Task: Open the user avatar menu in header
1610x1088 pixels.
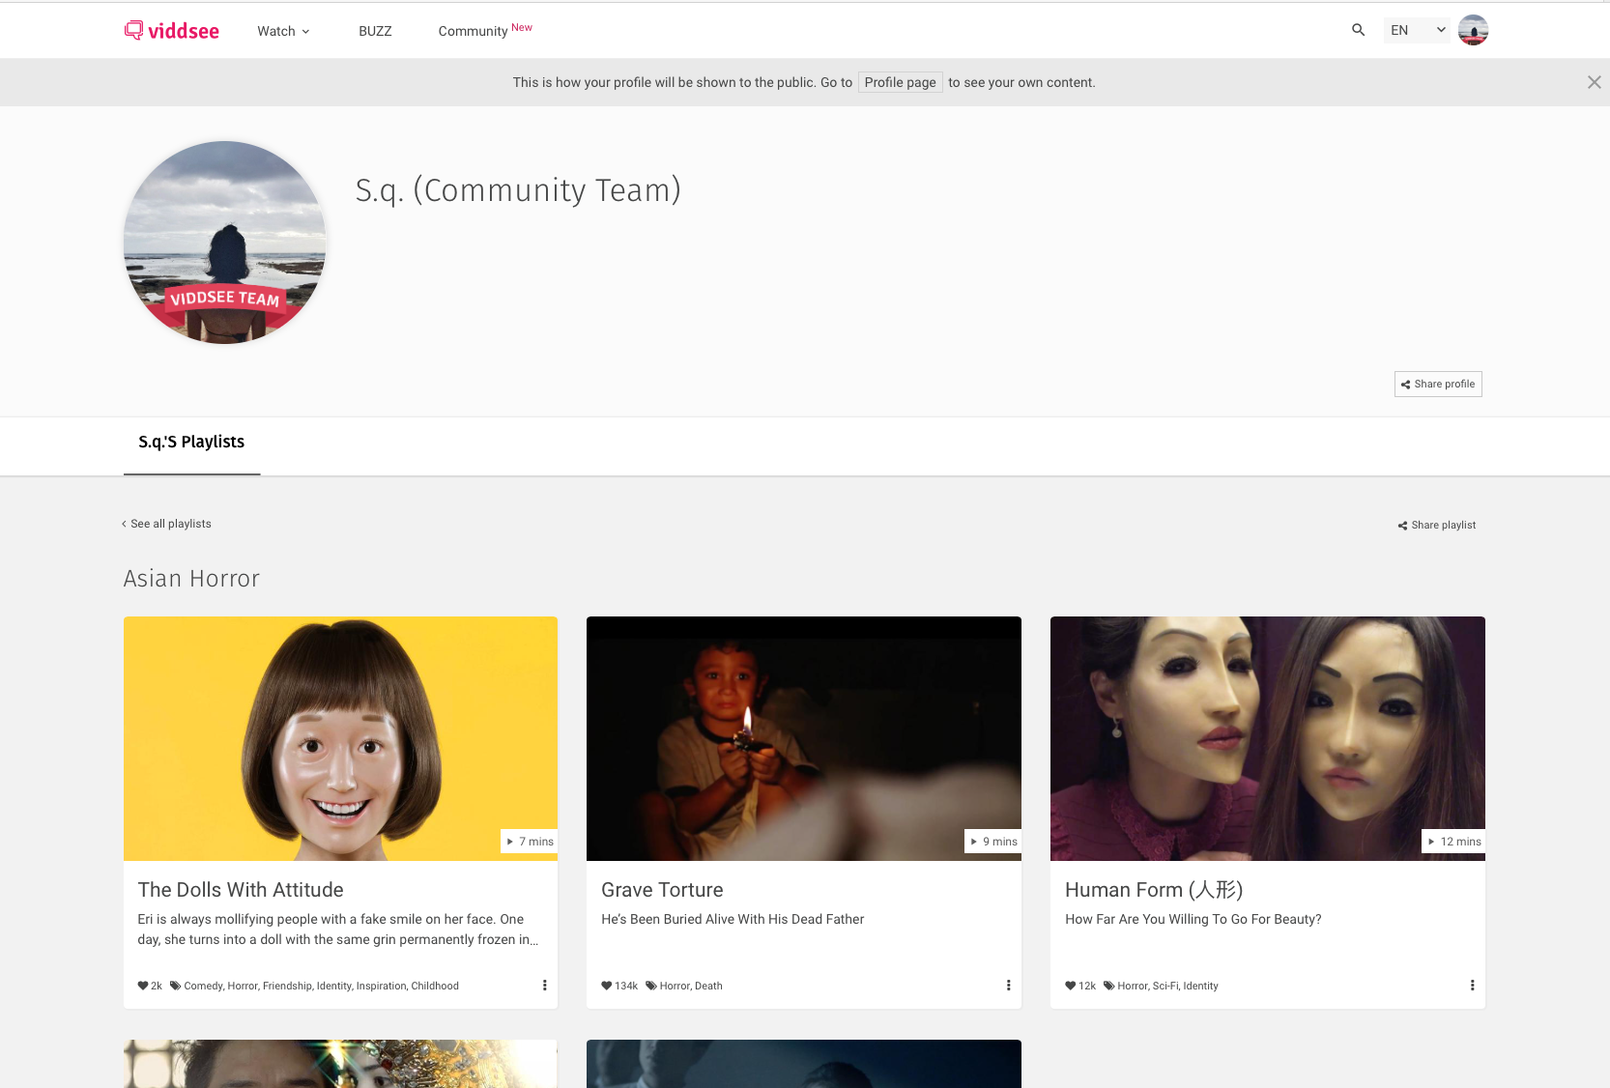Action: coord(1473,30)
